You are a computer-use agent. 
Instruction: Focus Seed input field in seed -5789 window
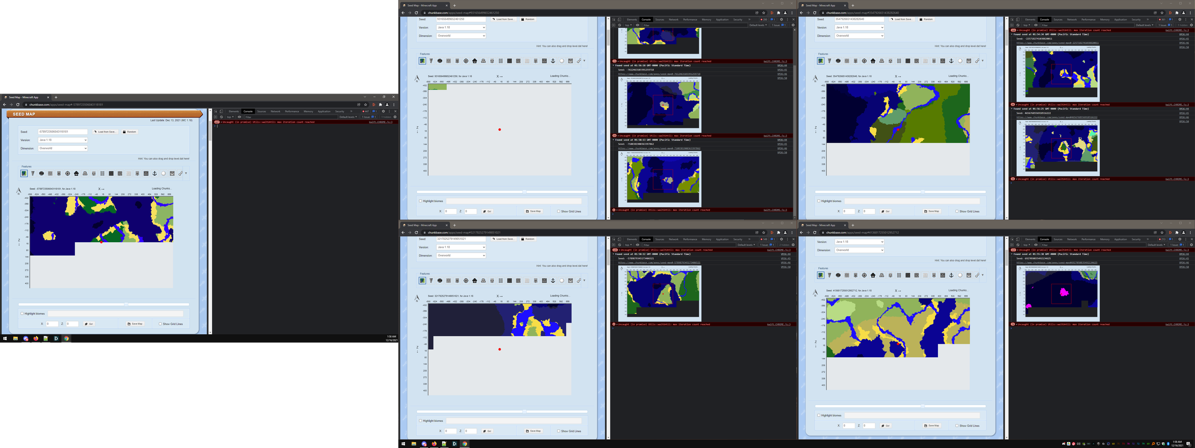63,132
